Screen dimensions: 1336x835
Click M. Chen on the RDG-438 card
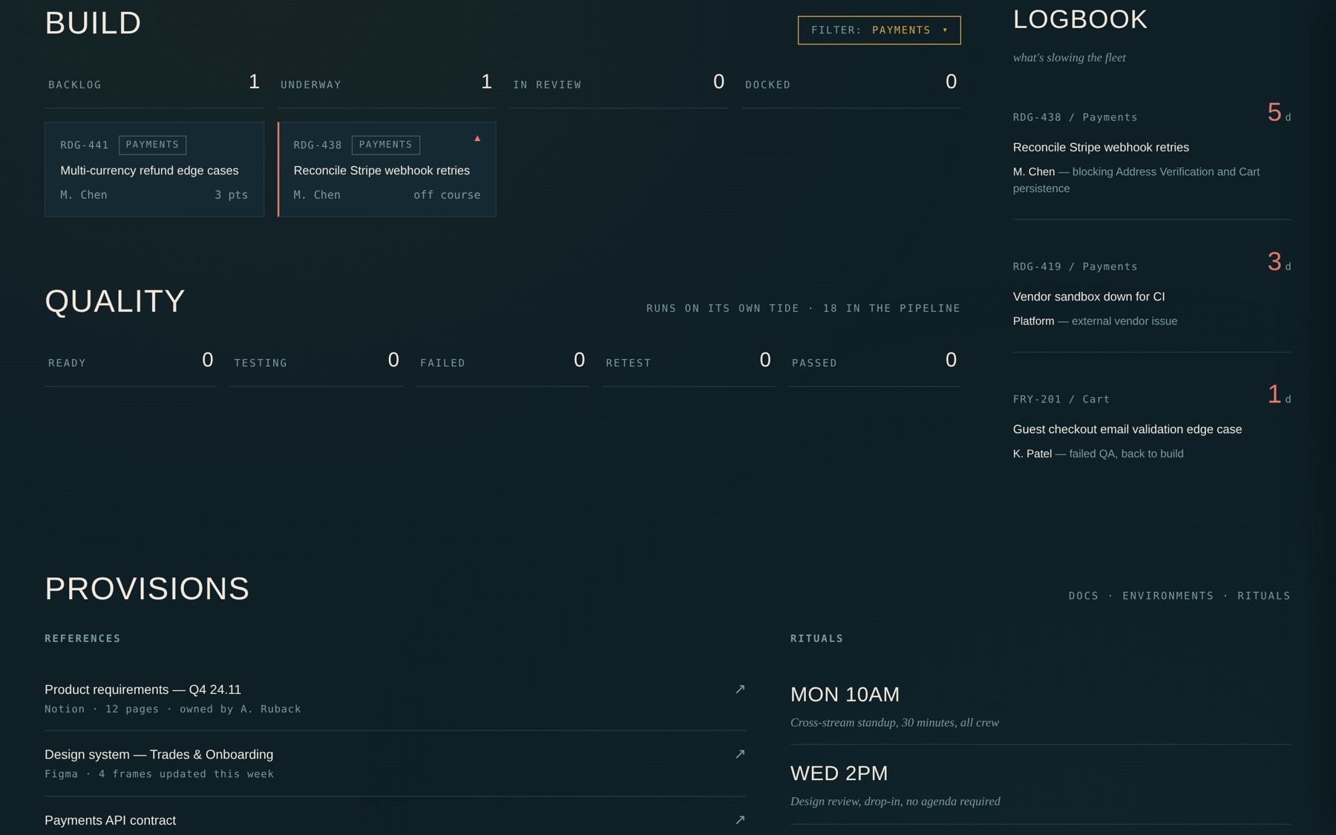point(317,194)
